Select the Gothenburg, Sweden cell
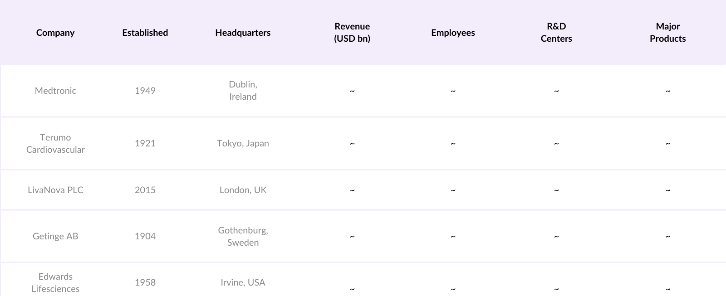 (x=243, y=236)
